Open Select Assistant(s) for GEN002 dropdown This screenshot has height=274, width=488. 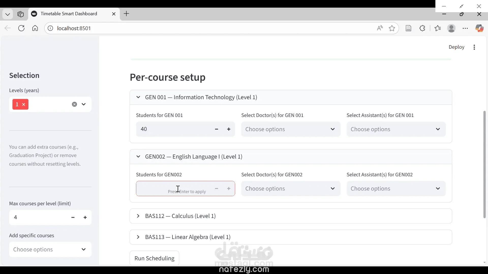pos(396,189)
